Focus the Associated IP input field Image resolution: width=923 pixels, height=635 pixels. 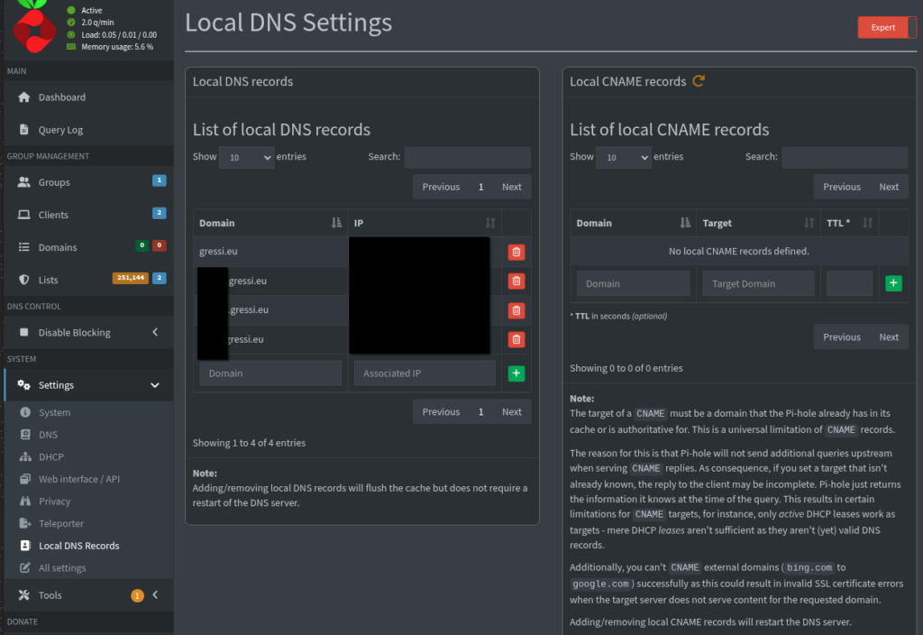pyautogui.click(x=425, y=373)
